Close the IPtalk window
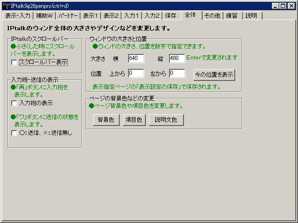This screenshot has height=223, width=298. 291,6
